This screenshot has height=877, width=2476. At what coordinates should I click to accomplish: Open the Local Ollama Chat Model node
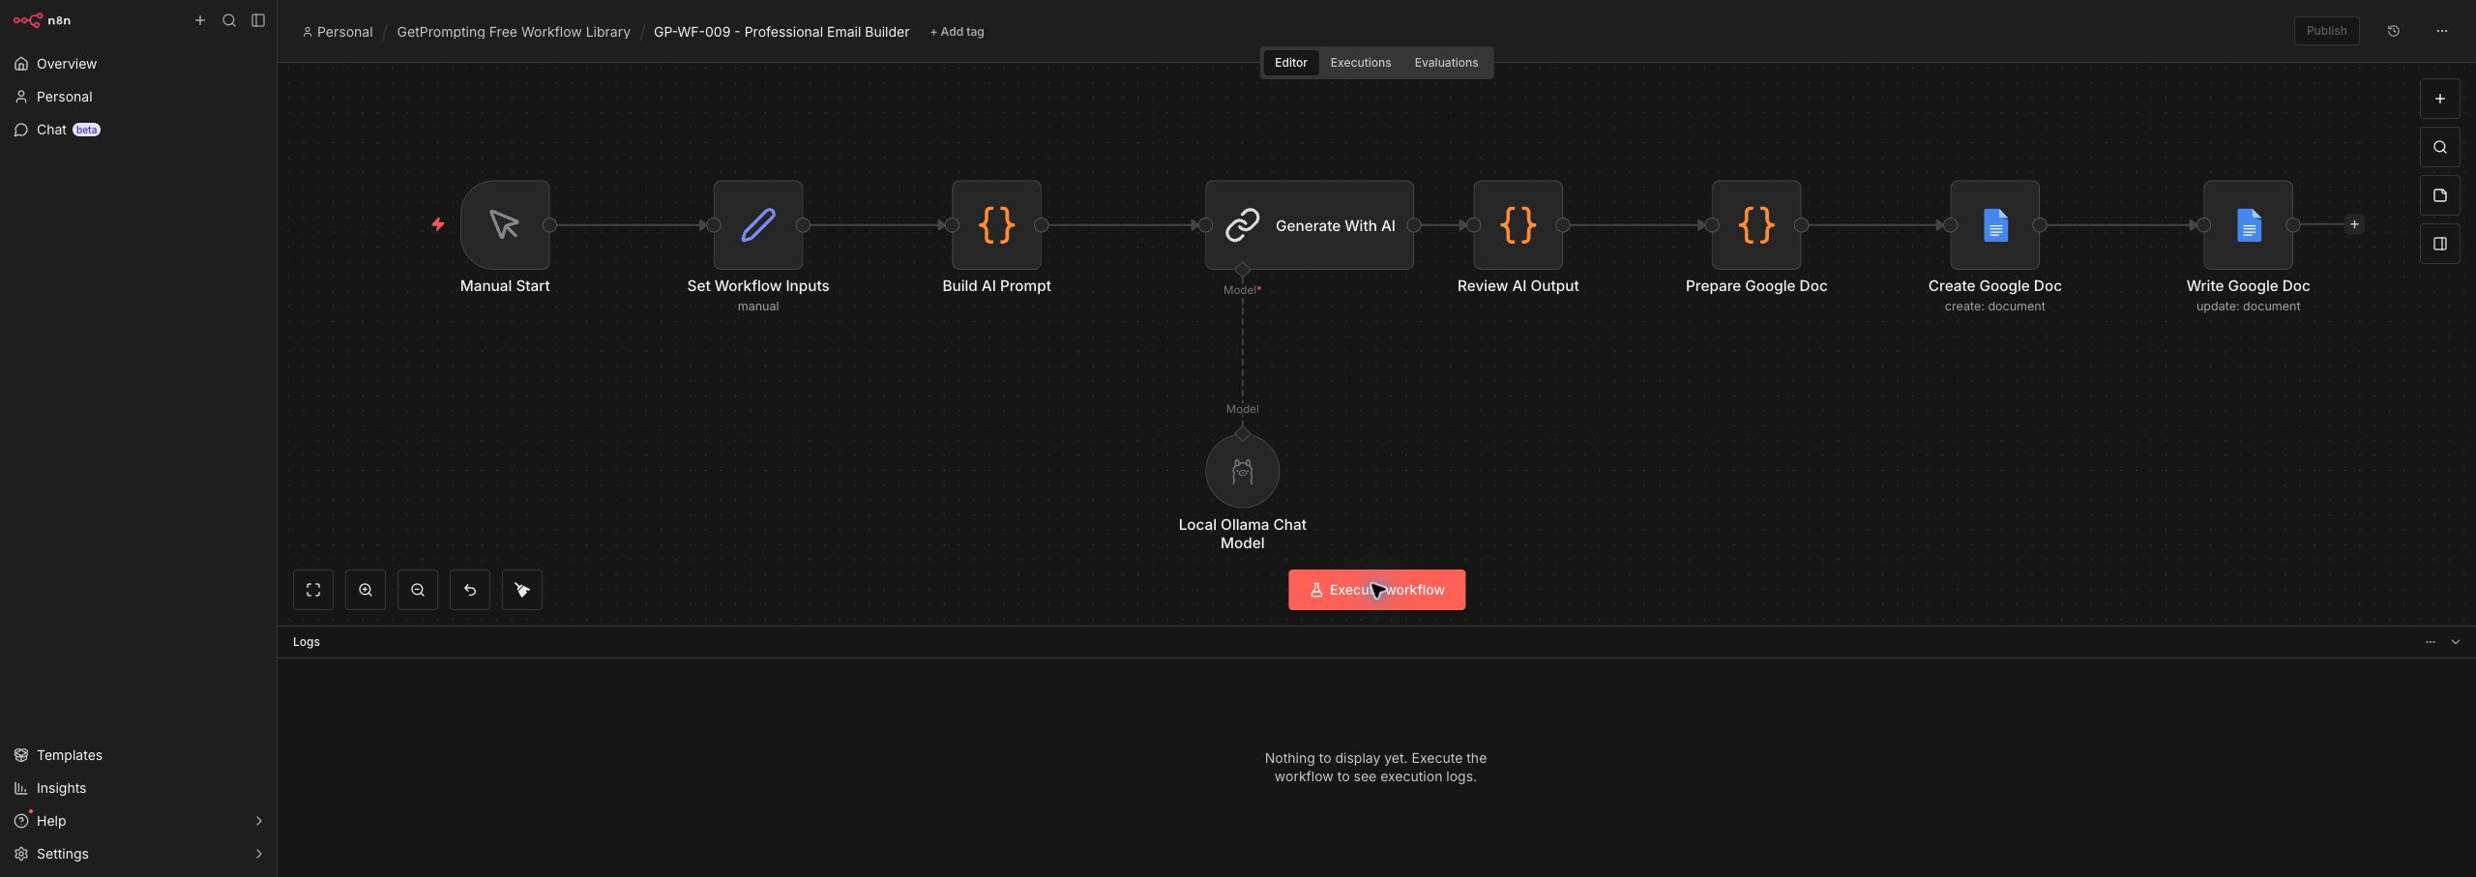pyautogui.click(x=1242, y=471)
